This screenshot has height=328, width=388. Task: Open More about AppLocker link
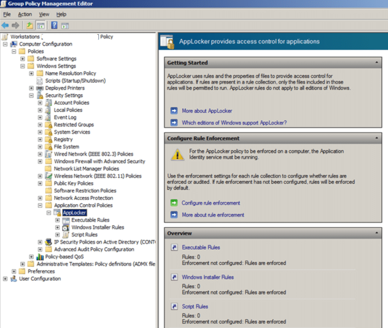(x=207, y=111)
